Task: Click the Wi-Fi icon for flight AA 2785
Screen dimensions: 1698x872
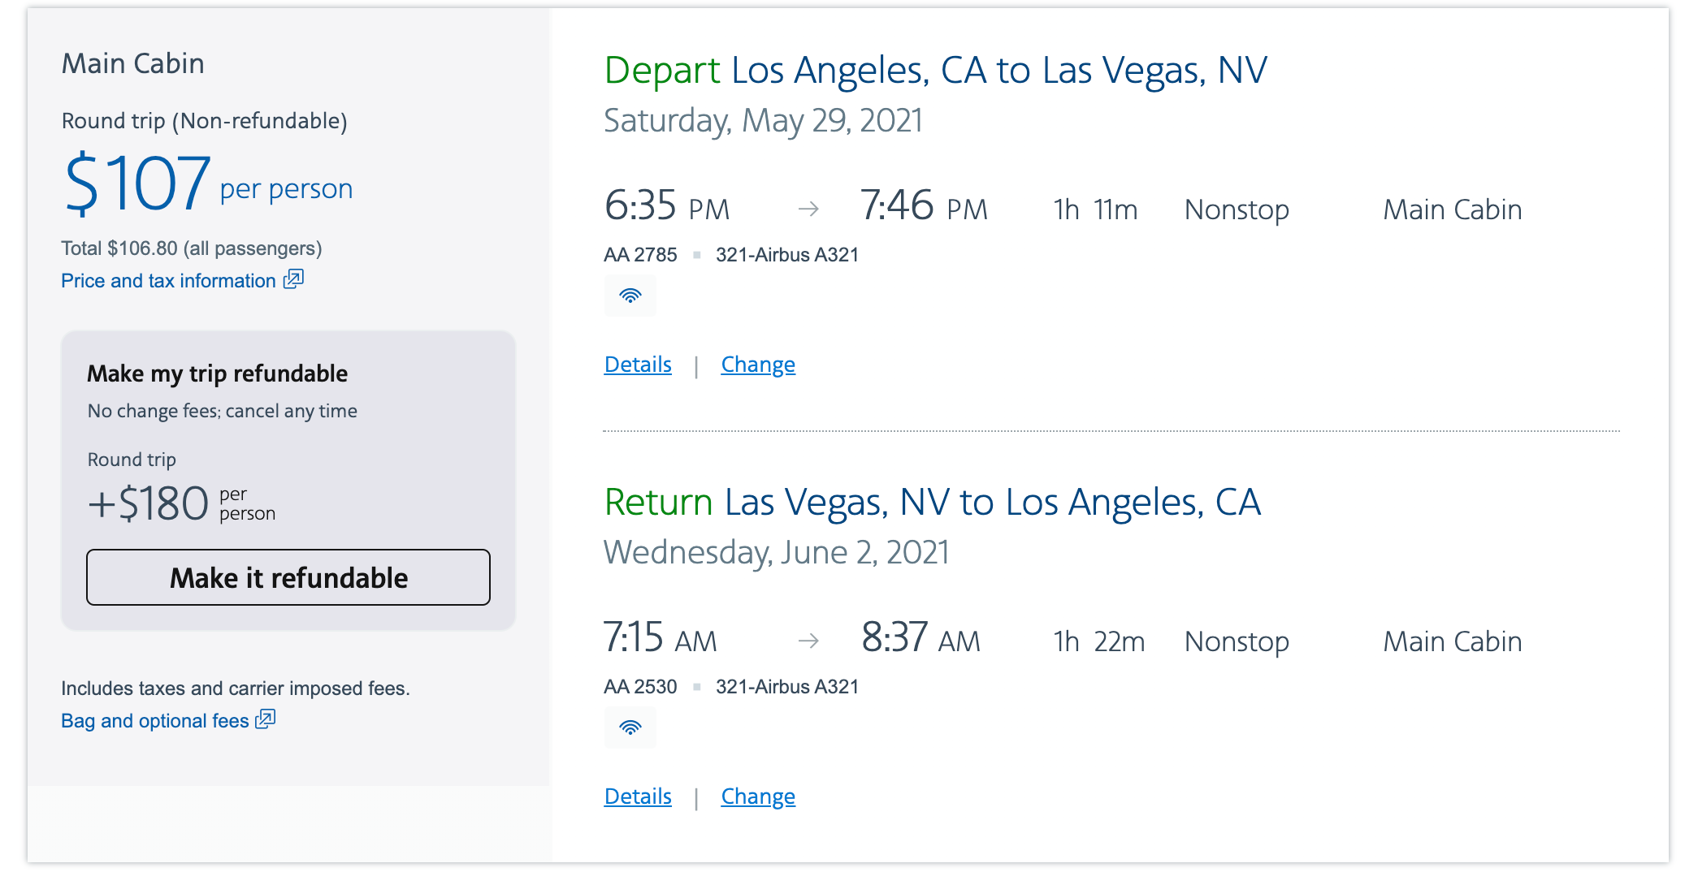Action: click(630, 296)
